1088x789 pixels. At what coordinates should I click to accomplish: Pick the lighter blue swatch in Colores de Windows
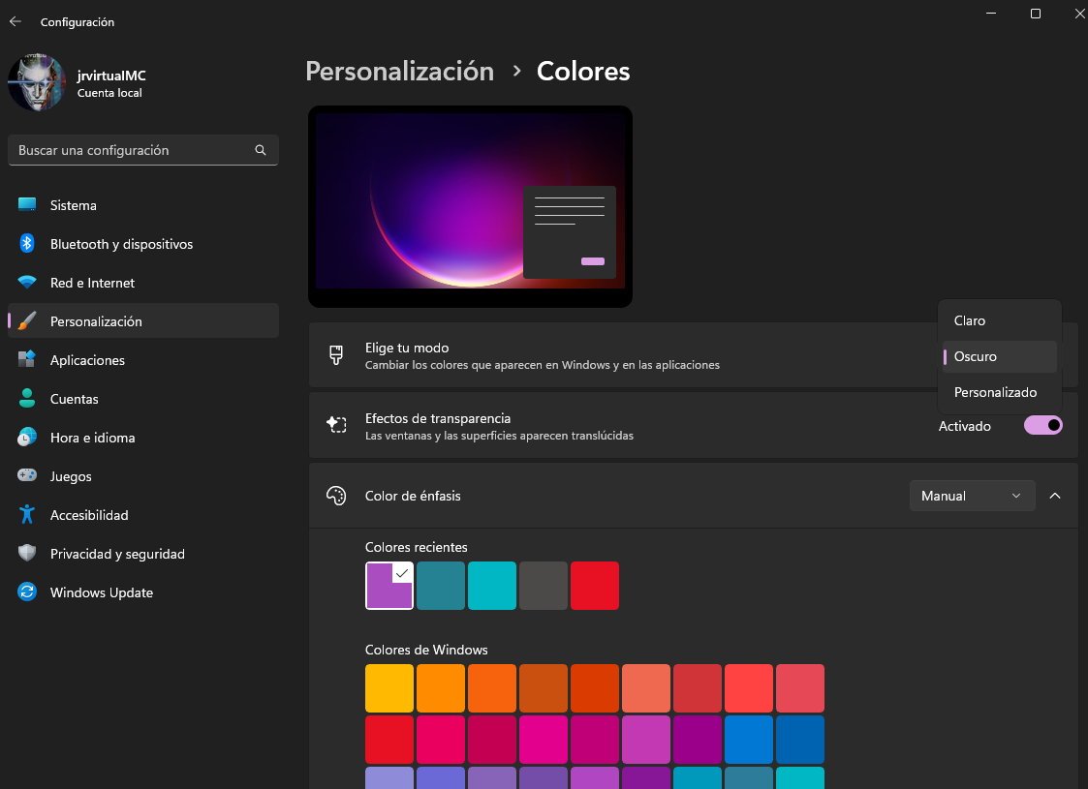[x=749, y=740]
